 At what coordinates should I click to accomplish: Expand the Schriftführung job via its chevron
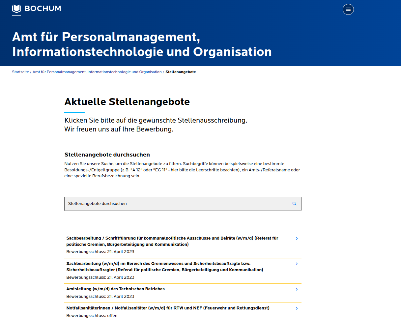tap(297, 239)
